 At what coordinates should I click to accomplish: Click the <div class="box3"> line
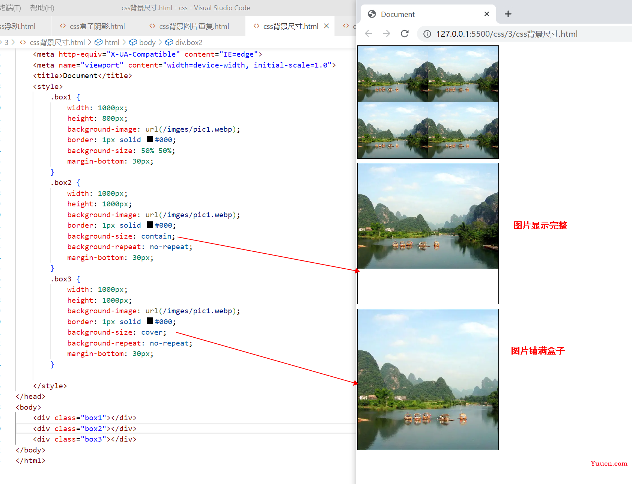pyautogui.click(x=84, y=439)
